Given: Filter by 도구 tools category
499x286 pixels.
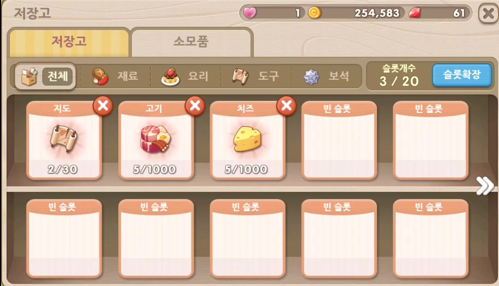Looking at the screenshot, I should (x=256, y=76).
